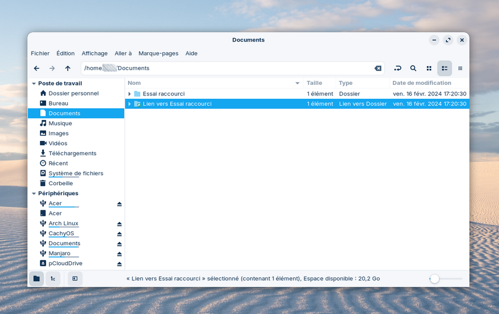Show tree view in the sidebar
This screenshot has height=314, width=499.
click(x=53, y=278)
